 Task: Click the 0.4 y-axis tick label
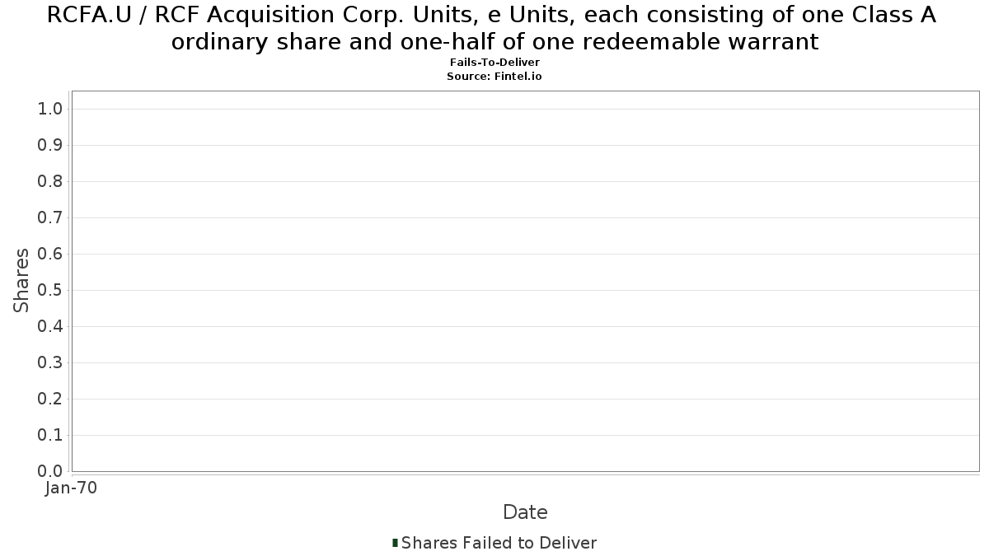click(x=51, y=326)
